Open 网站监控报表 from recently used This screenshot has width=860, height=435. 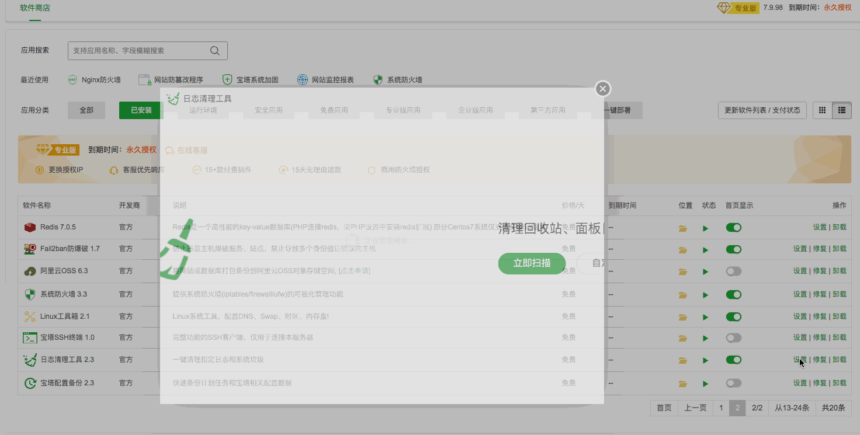click(325, 80)
